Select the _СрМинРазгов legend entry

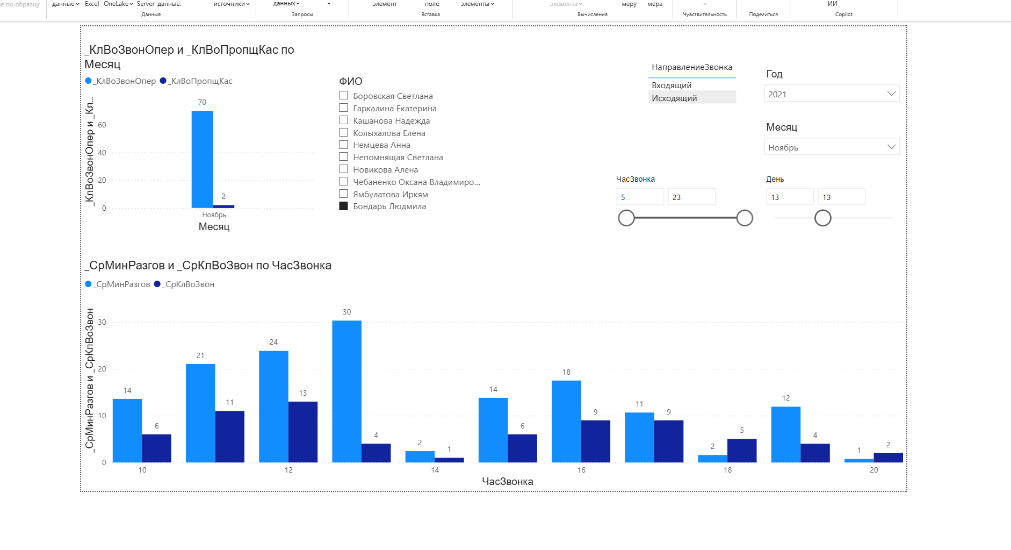[118, 284]
